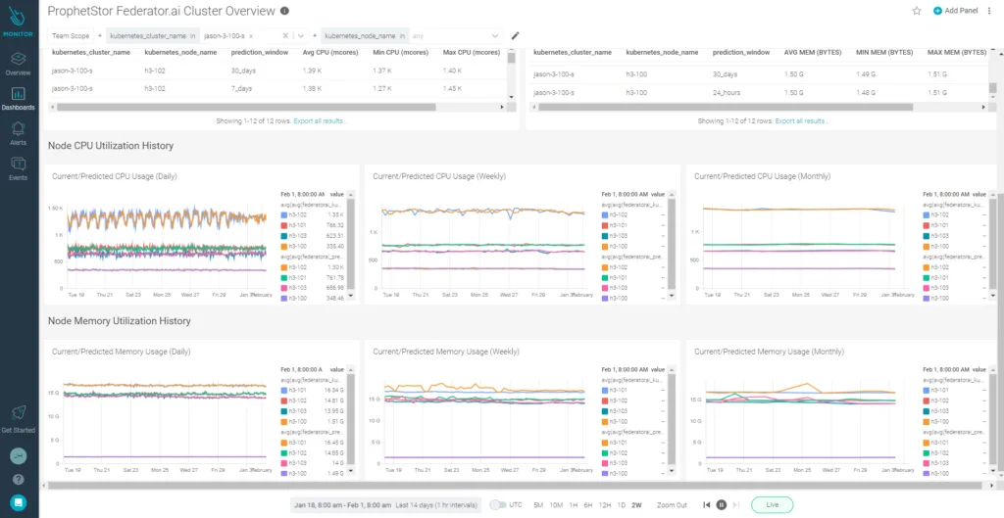
Task: Open the help question mark icon
Action: pyautogui.click(x=18, y=479)
